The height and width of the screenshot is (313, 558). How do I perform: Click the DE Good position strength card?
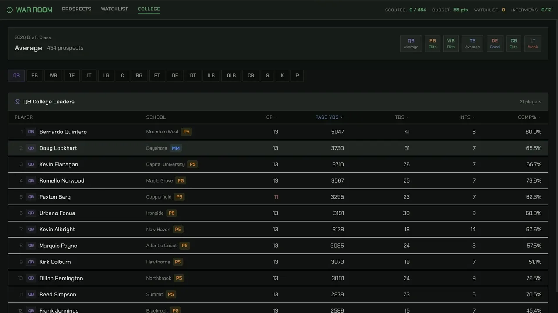[495, 44]
